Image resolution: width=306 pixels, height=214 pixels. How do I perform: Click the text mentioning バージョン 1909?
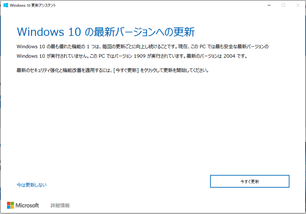[132, 56]
